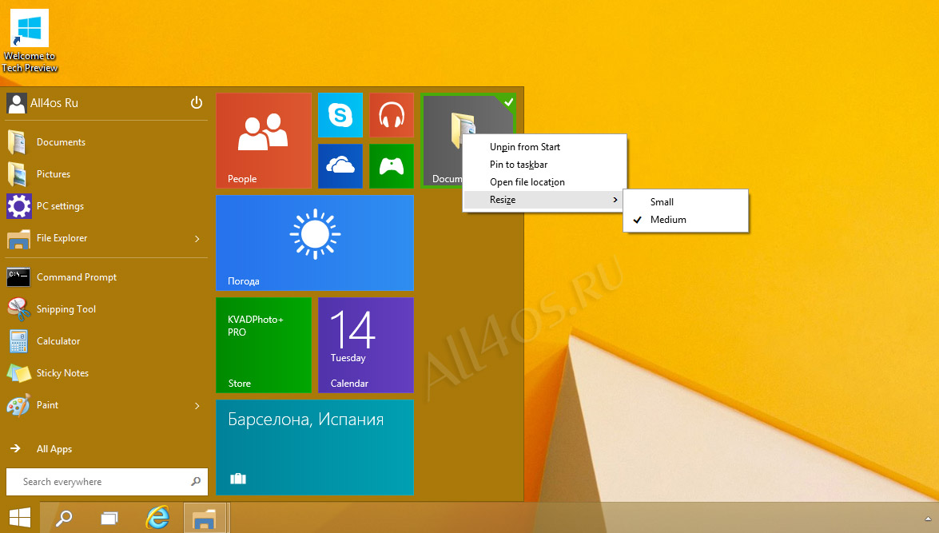Launch Calculator

pos(106,341)
